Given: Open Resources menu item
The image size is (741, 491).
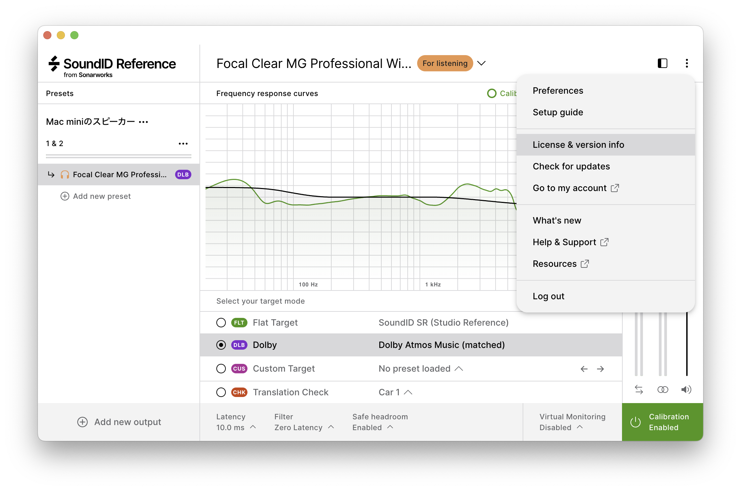Looking at the screenshot, I should click(x=606, y=264).
